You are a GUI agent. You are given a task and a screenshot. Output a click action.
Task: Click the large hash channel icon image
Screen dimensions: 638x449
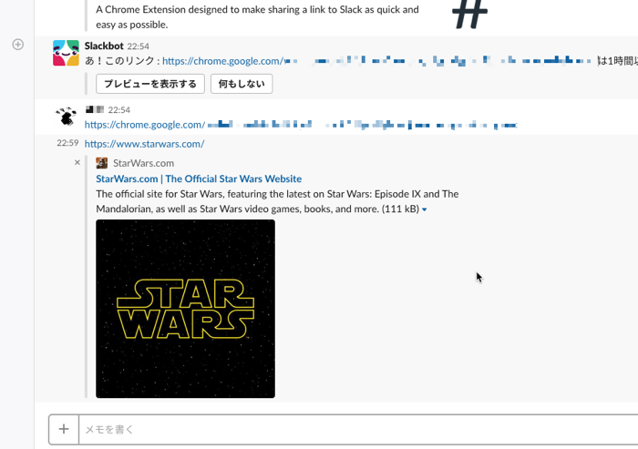470,15
